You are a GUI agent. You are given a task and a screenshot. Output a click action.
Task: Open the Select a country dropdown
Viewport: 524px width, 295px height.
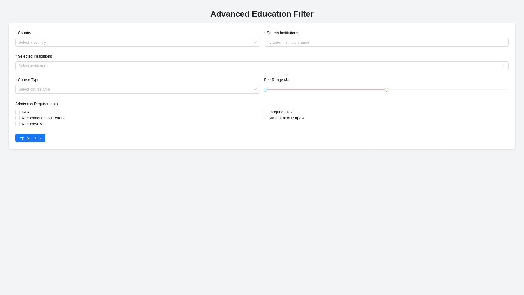134,42
